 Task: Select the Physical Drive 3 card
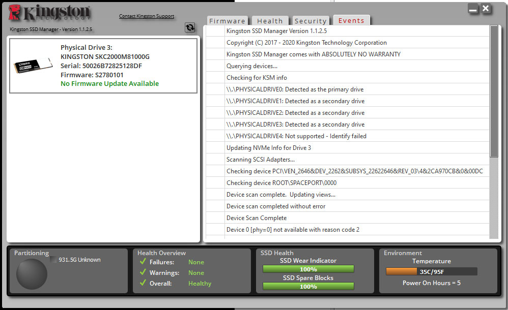pos(103,66)
